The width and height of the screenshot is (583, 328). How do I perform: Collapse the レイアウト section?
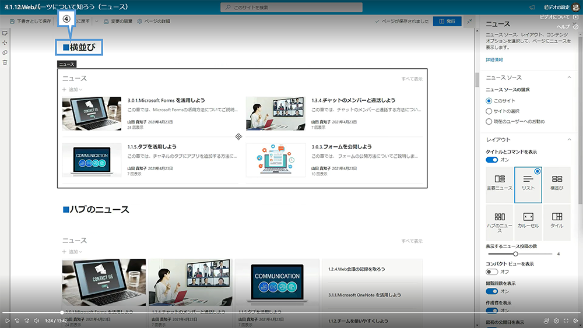[x=569, y=139]
